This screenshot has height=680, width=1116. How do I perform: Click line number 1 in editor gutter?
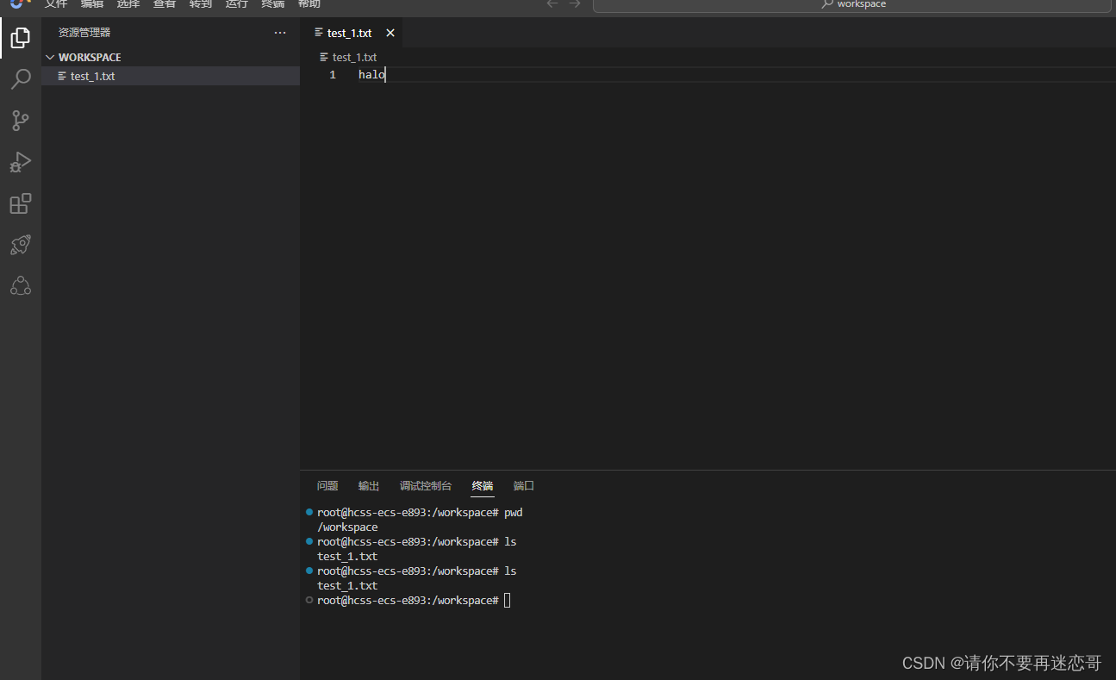pyautogui.click(x=333, y=75)
